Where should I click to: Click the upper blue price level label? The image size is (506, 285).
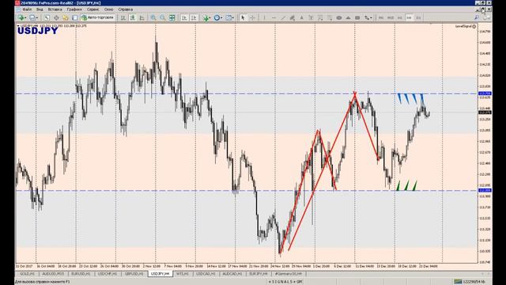point(485,93)
